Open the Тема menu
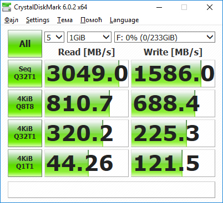 pyautogui.click(x=65, y=20)
